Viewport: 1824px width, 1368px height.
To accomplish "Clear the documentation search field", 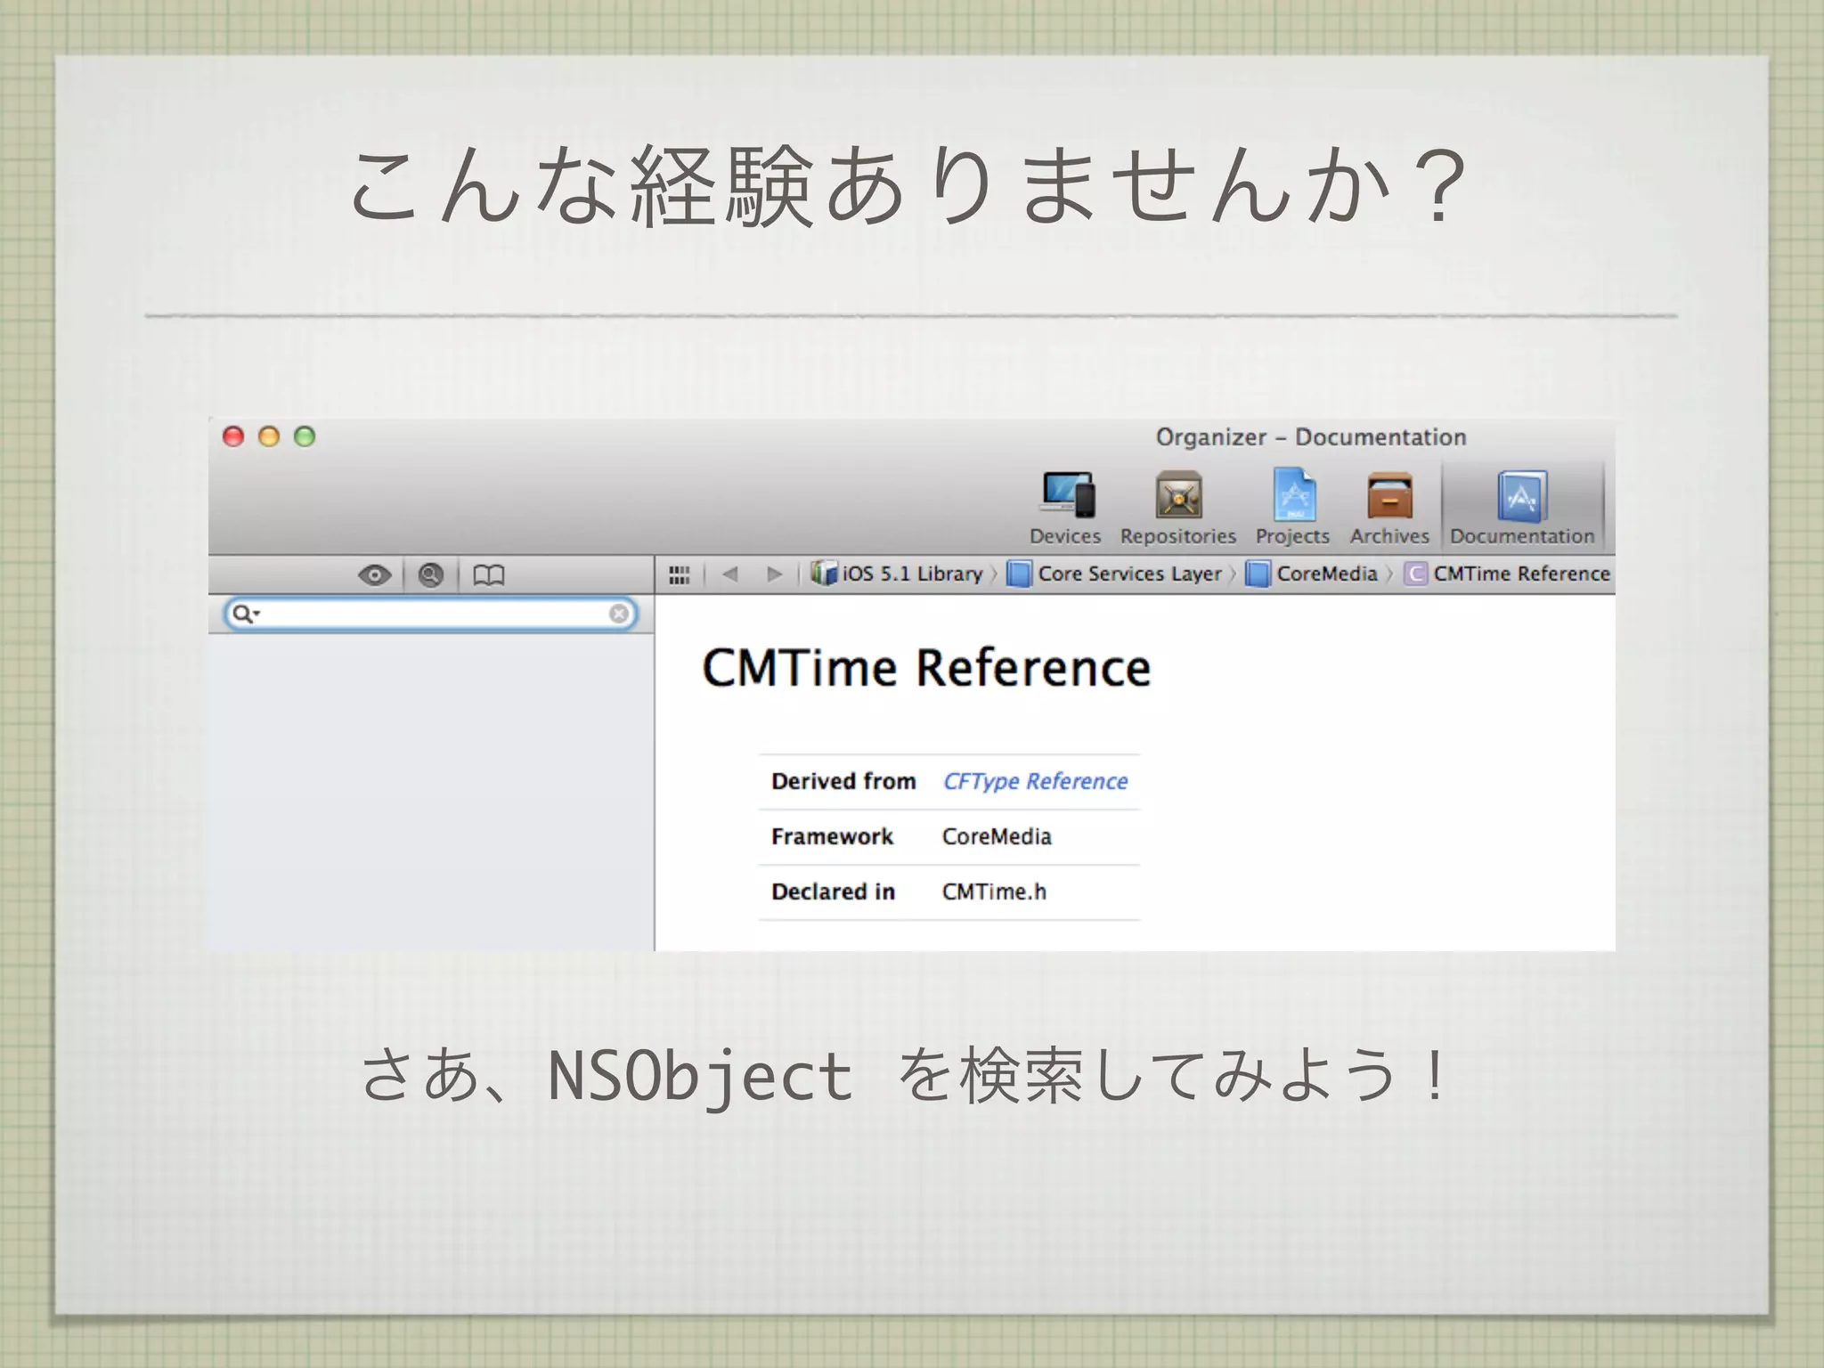I will coord(619,614).
